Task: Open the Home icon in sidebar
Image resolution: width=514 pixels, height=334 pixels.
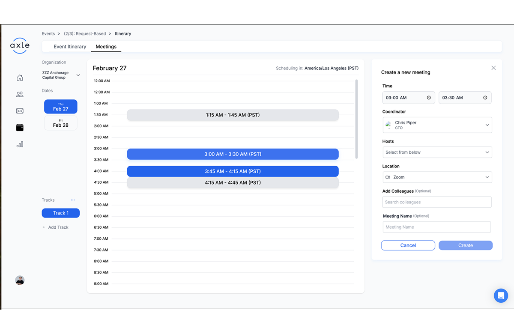Action: (x=20, y=78)
